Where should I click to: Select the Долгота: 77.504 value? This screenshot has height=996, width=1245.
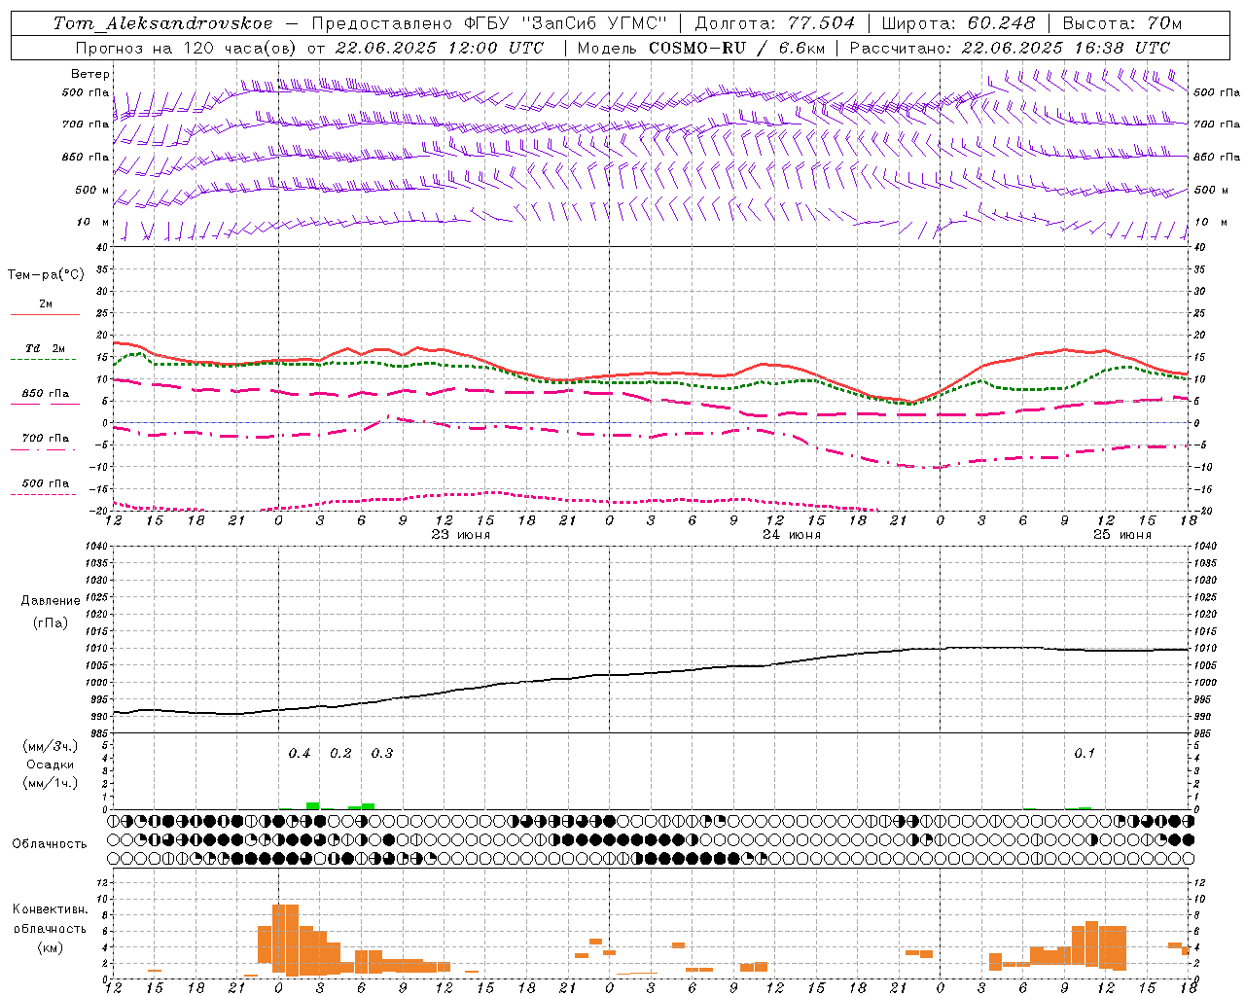(775, 23)
